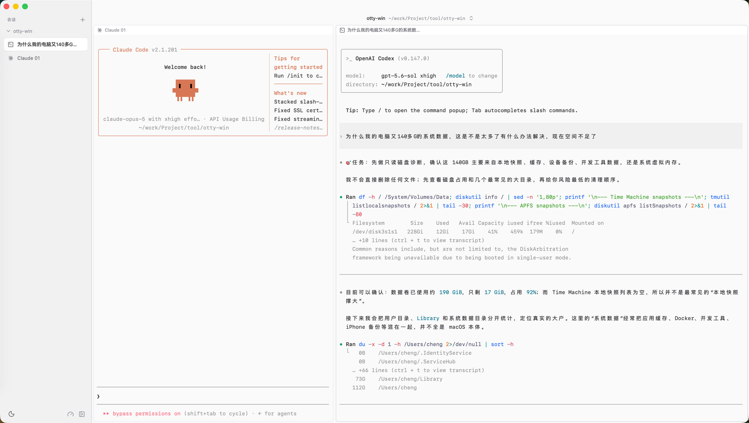The width and height of the screenshot is (749, 423).
Task: Click the Claude Code pixel mascot image
Action: (185, 90)
